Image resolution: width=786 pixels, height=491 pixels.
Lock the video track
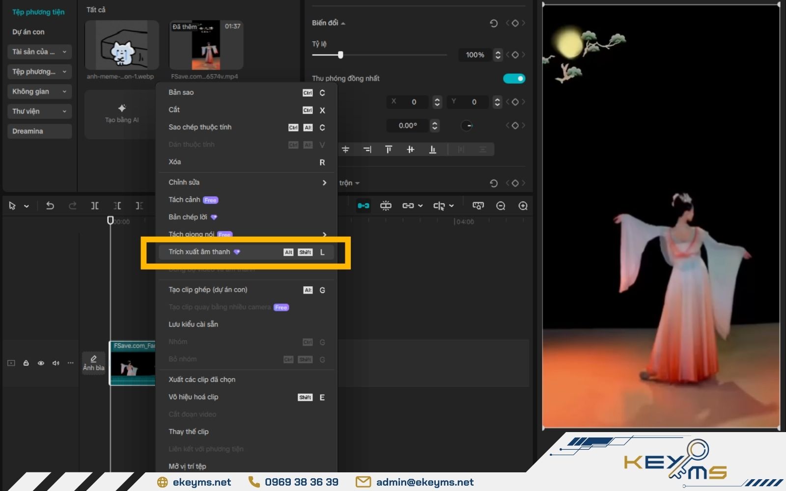26,363
